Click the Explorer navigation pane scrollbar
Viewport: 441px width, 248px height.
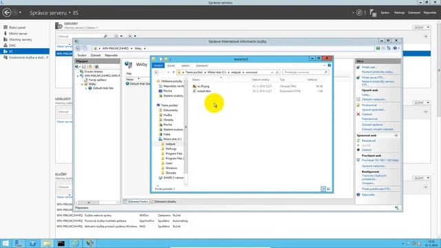tap(185, 127)
